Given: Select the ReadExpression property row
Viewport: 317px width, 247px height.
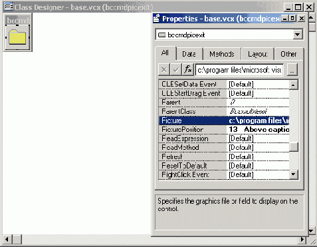Looking at the screenshot, I should click(x=224, y=138).
